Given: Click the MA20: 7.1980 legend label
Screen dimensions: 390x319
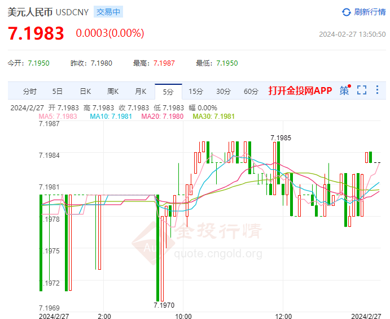Looking at the screenshot, I should (163, 117).
